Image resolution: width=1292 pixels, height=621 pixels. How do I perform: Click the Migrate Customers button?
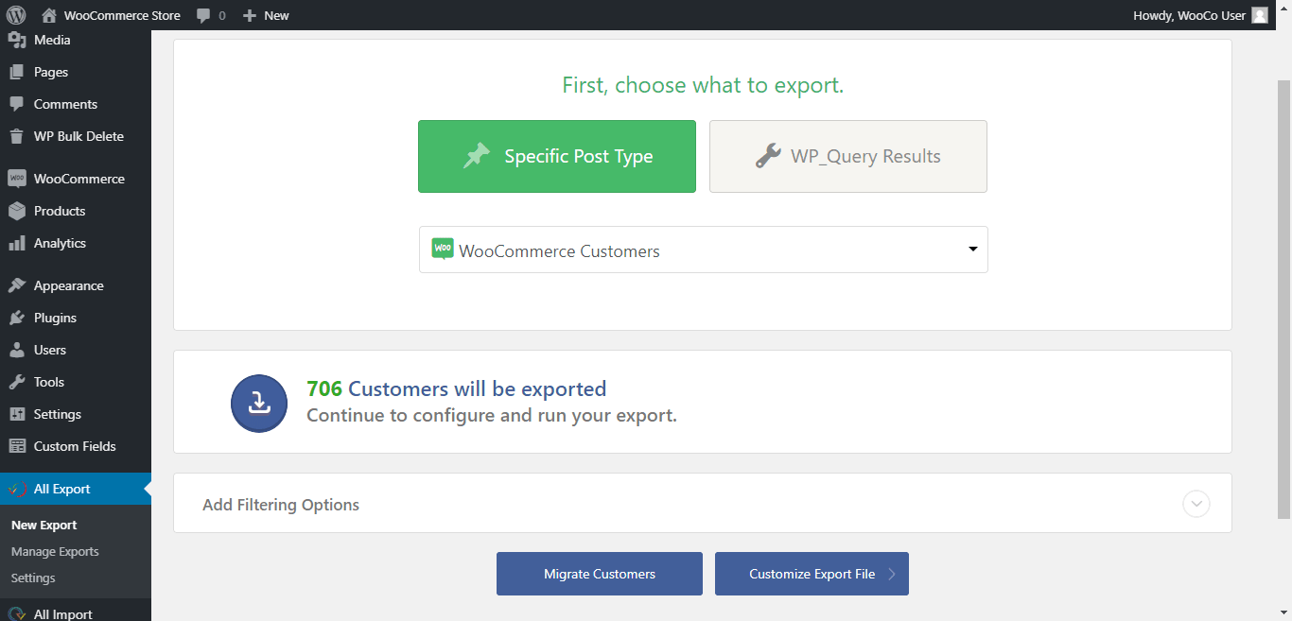pos(600,574)
